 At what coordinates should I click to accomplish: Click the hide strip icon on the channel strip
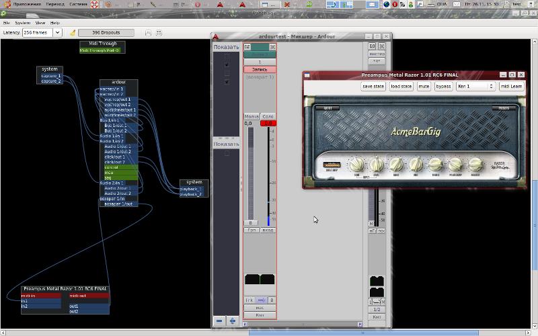(272, 46)
